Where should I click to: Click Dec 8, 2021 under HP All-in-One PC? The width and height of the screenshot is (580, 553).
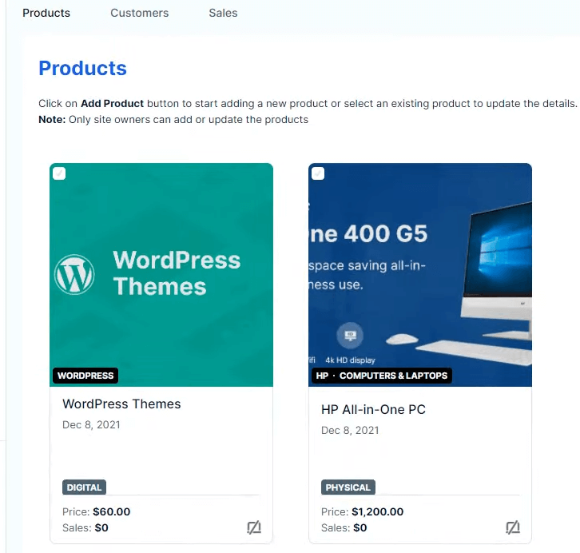point(350,430)
